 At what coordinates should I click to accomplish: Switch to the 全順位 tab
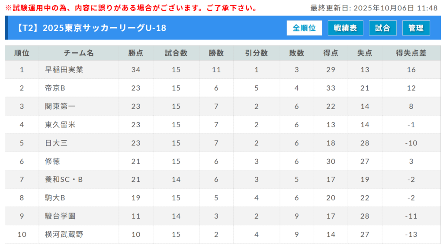click(x=304, y=28)
